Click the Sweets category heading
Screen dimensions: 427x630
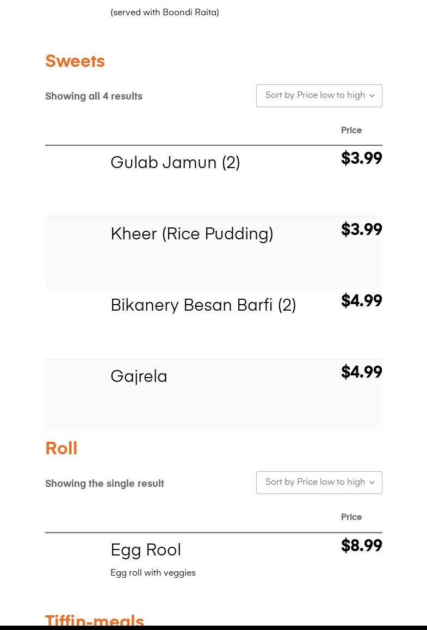pyautogui.click(x=75, y=61)
